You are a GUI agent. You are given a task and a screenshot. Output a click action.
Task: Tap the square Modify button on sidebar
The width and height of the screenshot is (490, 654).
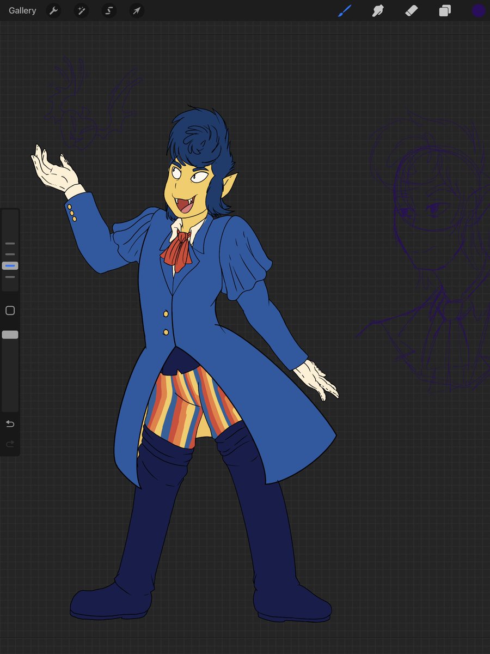10,311
